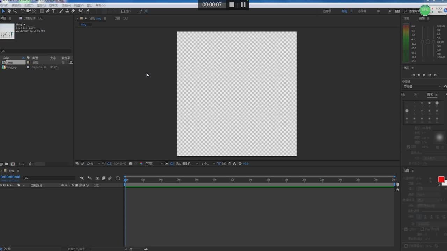The height and width of the screenshot is (251, 447).
Task: Select the Clone Stamp tool
Action: pos(67,11)
